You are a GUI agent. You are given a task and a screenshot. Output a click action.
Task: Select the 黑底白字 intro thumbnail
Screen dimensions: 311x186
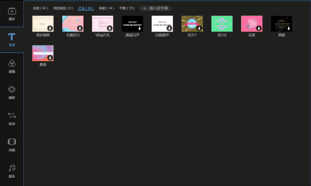click(132, 24)
